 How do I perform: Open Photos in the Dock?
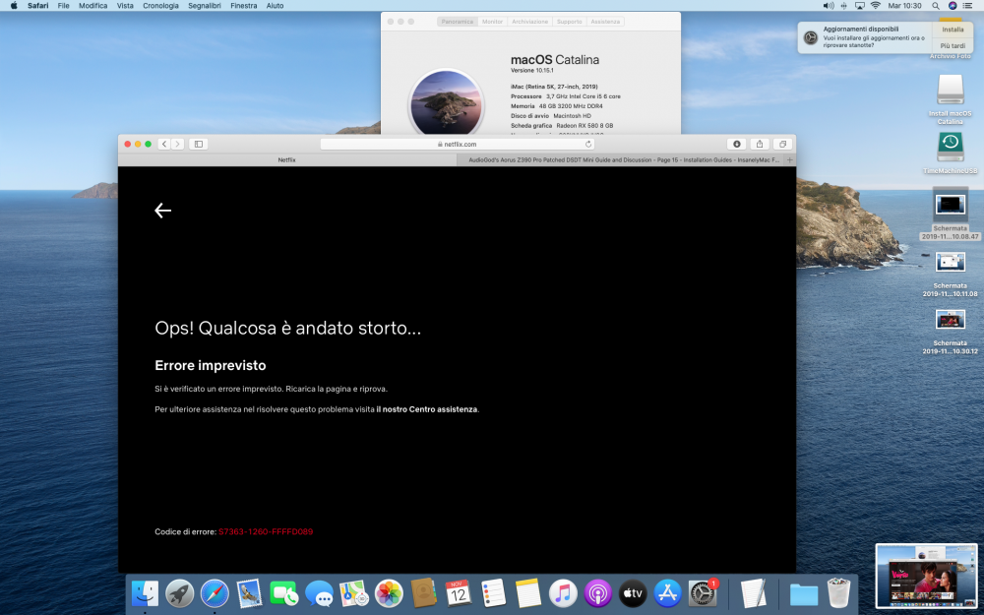[389, 592]
